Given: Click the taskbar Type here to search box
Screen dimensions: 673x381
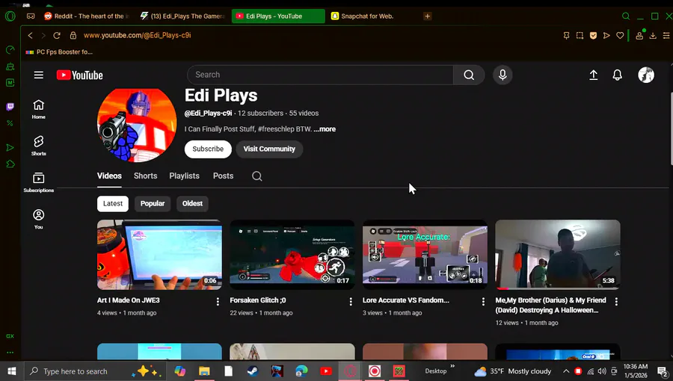Looking at the screenshot, I should coord(94,371).
